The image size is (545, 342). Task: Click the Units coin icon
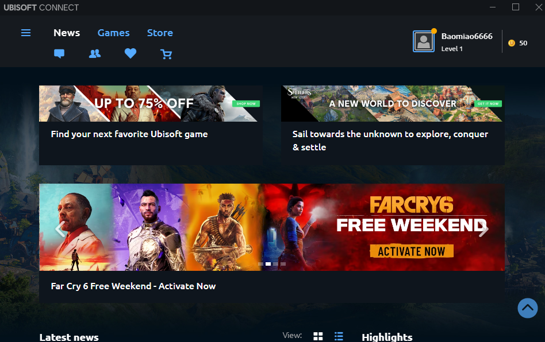[x=512, y=43]
